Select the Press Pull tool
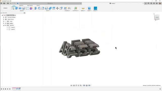The image size is (162, 91). tap(35, 8)
